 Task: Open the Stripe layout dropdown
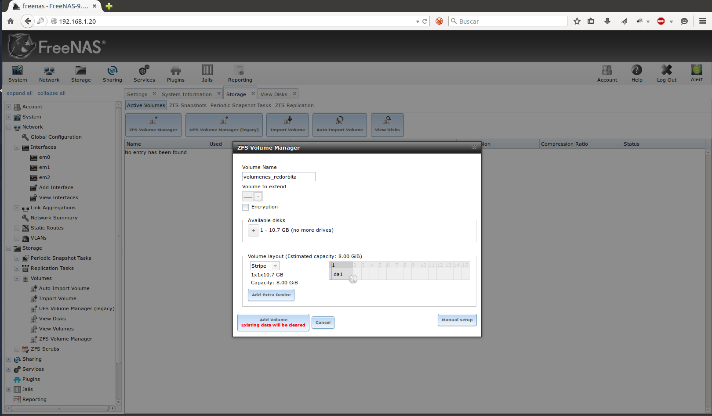pyautogui.click(x=275, y=266)
